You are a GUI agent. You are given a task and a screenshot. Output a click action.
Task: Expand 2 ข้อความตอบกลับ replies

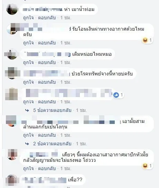[52, 144]
